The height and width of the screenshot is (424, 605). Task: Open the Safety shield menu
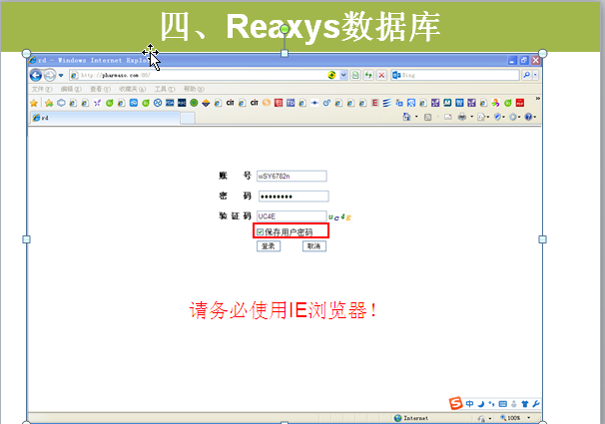(499, 117)
